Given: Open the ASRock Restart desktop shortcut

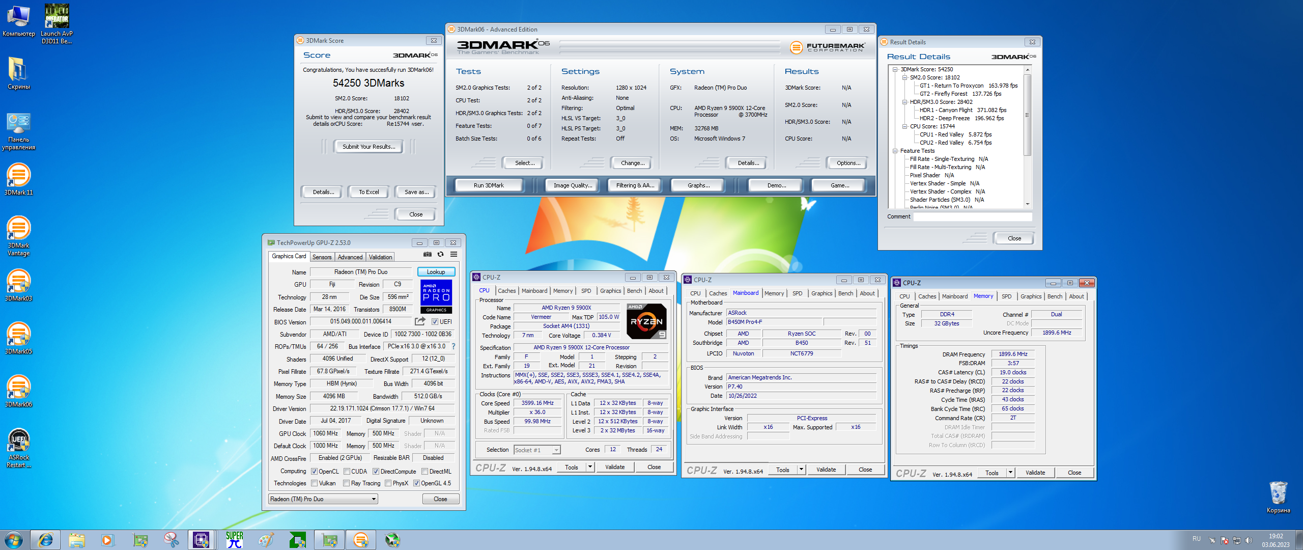Looking at the screenshot, I should (x=19, y=448).
